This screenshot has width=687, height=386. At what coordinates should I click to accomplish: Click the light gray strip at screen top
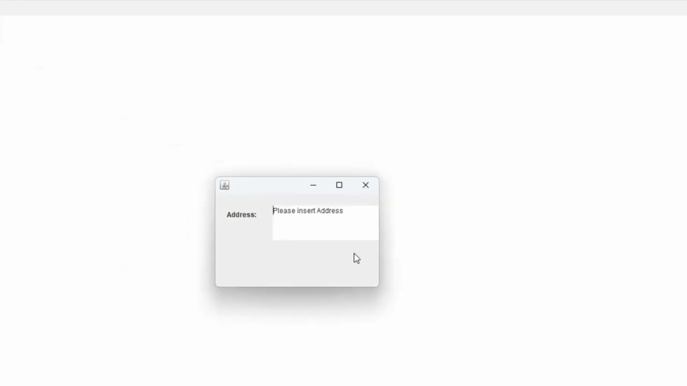coord(343,8)
